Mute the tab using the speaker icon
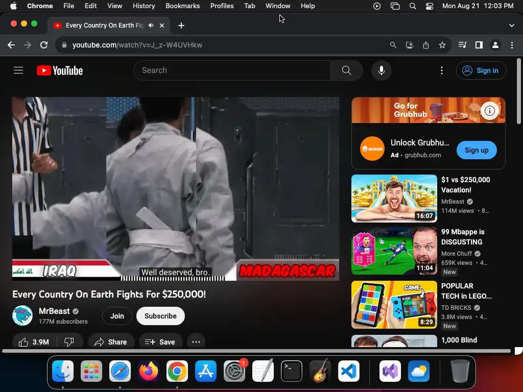 [x=151, y=26]
